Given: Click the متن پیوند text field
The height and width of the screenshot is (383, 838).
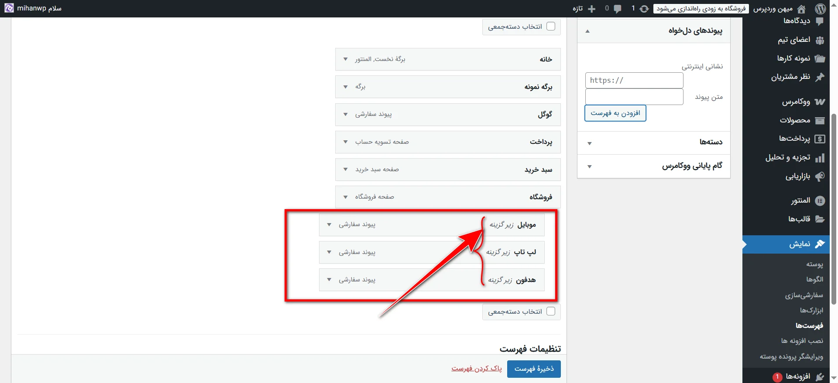Looking at the screenshot, I should 634,97.
